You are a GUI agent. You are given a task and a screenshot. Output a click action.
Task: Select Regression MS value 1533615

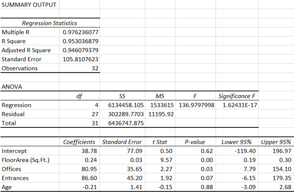pyautogui.click(x=162, y=105)
